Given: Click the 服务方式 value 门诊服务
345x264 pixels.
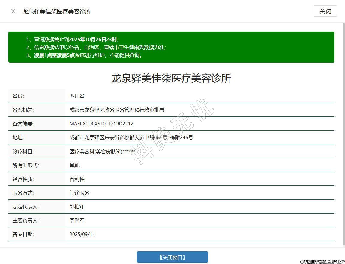Looking at the screenshot, I should (x=79, y=193).
